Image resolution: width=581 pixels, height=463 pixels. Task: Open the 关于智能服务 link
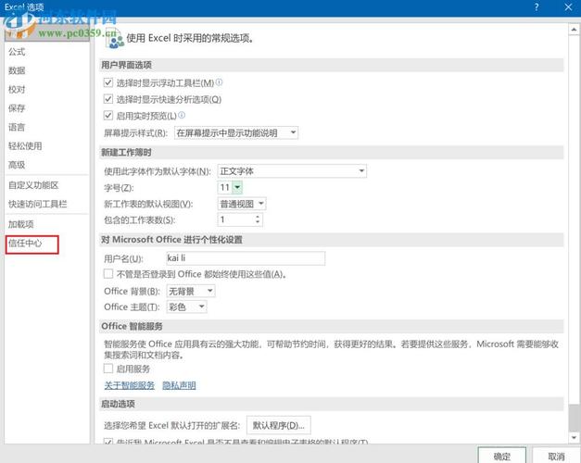[130, 385]
